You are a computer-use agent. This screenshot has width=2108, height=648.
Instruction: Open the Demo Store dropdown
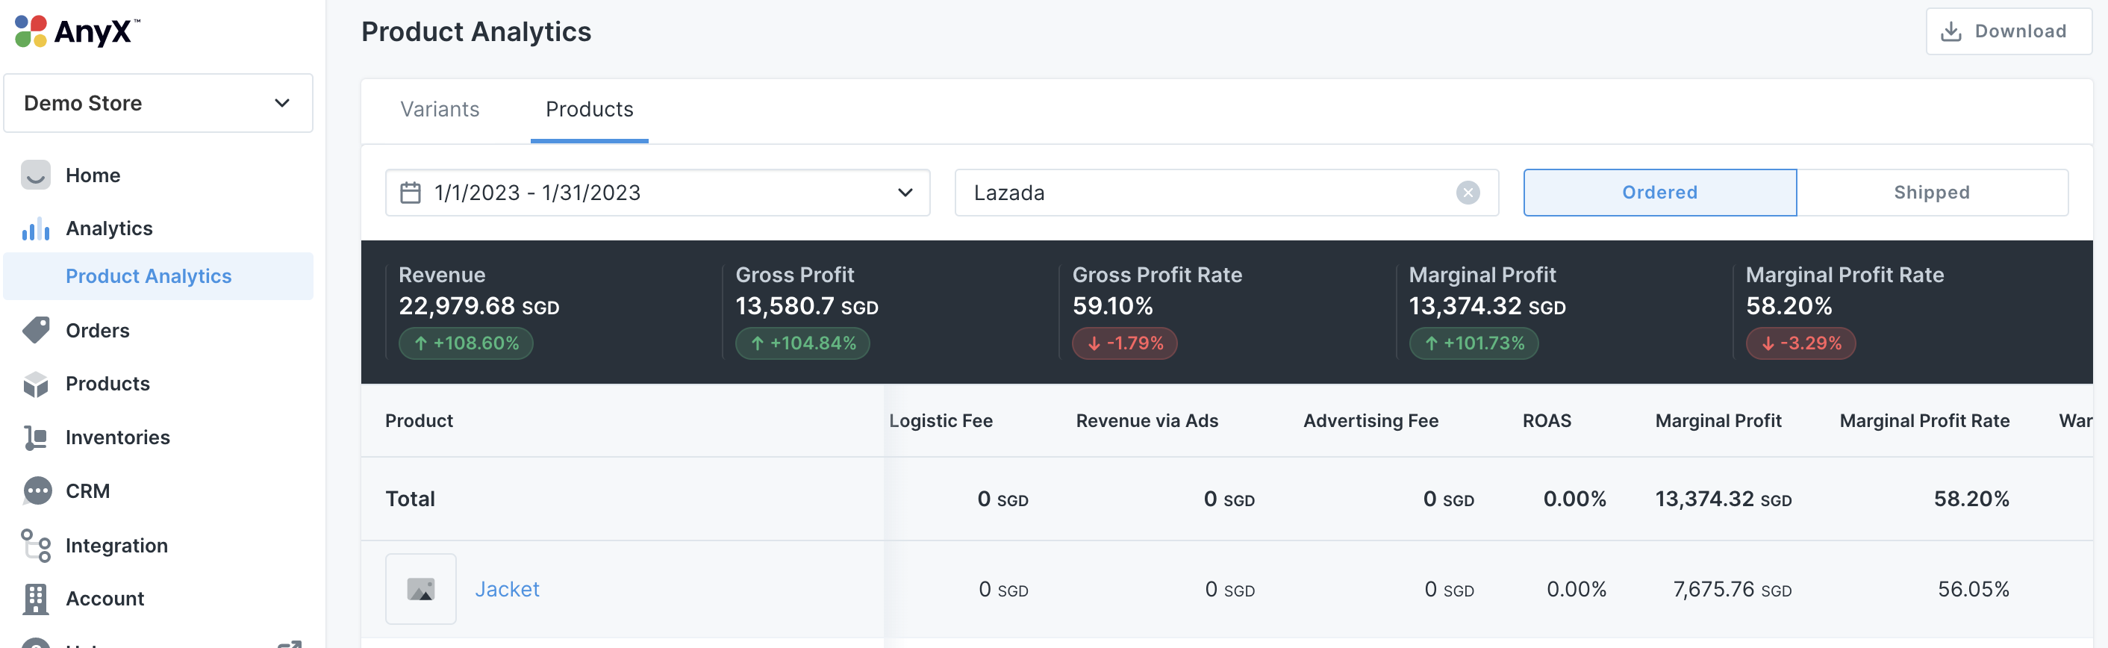[x=158, y=103]
